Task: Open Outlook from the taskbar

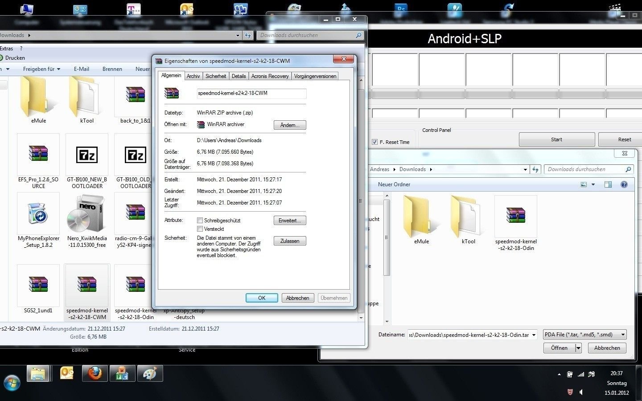Action: click(x=66, y=373)
